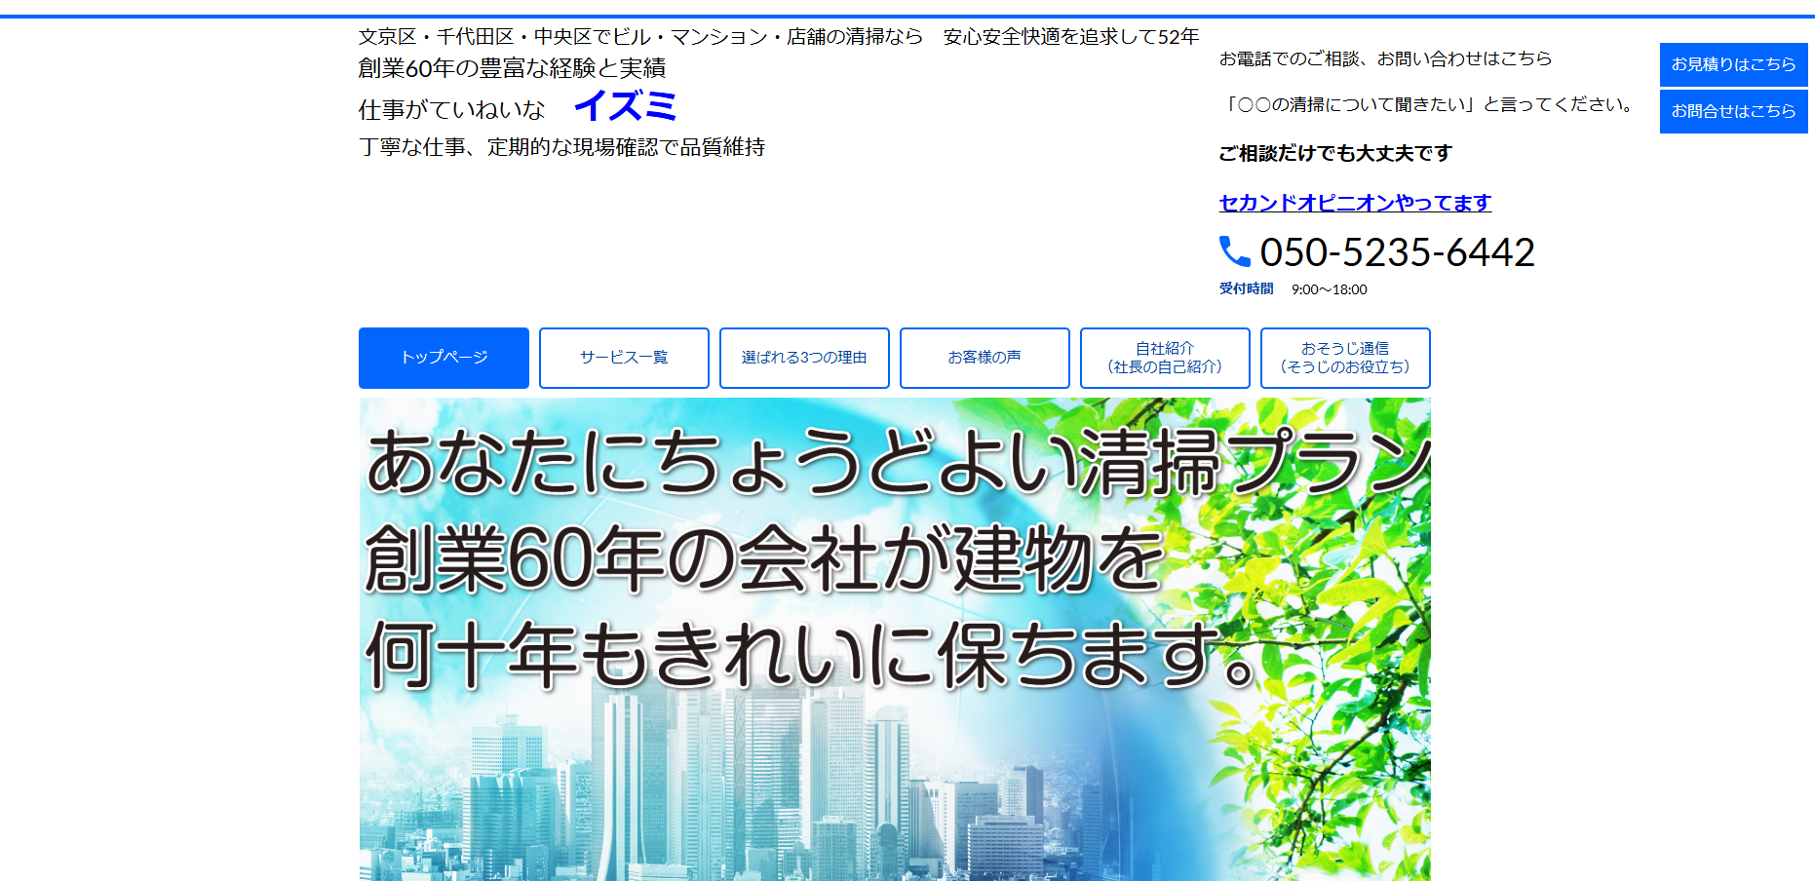Click 丁寧な仕事、定期的な現場確認で品質維持 text
This screenshot has height=881, width=1815.
click(x=561, y=147)
